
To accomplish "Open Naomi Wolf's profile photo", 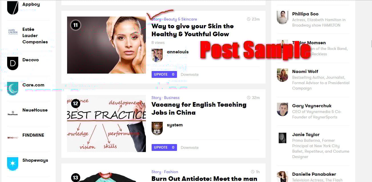I will click(282, 75).
